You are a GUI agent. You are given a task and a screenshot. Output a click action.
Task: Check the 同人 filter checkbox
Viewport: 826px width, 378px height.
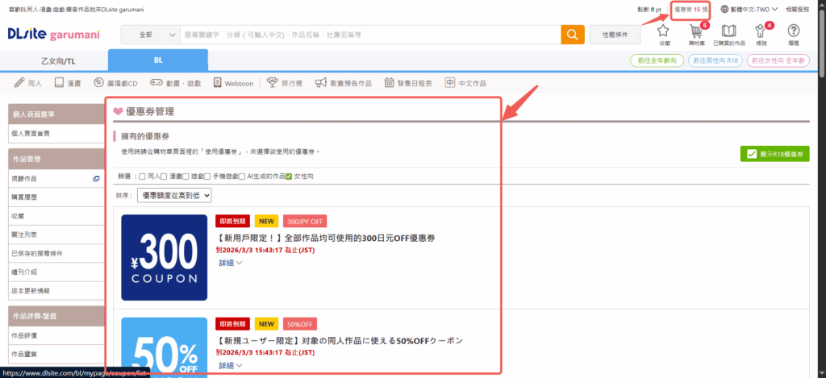pos(143,176)
